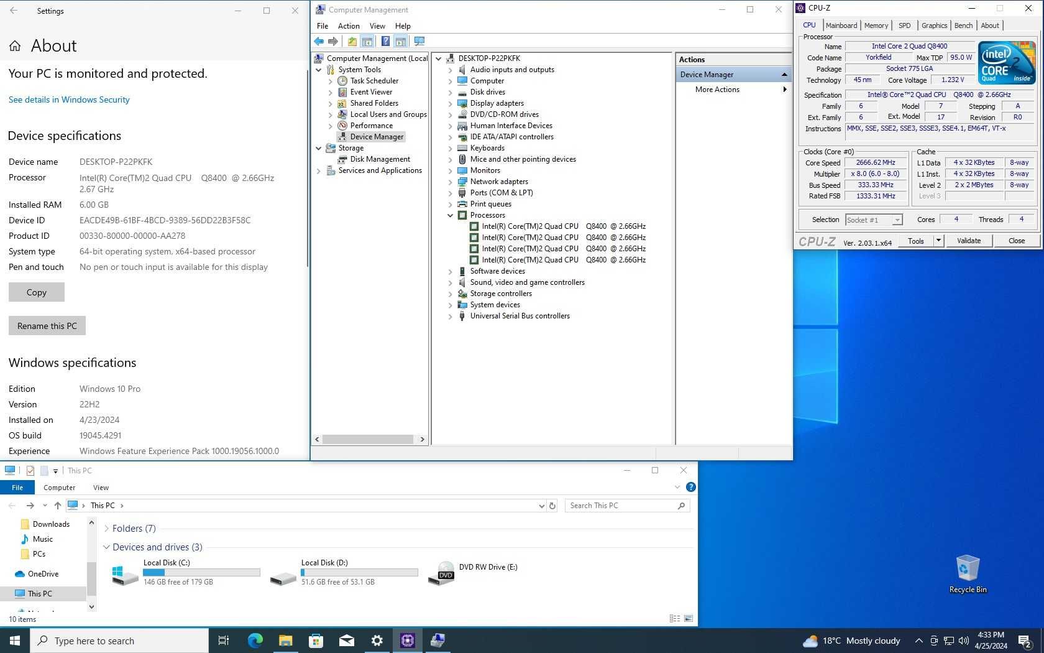Click More Actions in Actions pane
This screenshot has width=1044, height=653.
(x=717, y=90)
